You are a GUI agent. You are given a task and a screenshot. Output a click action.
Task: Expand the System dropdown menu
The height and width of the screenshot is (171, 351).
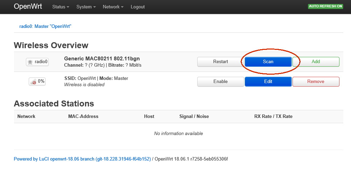coord(86,7)
